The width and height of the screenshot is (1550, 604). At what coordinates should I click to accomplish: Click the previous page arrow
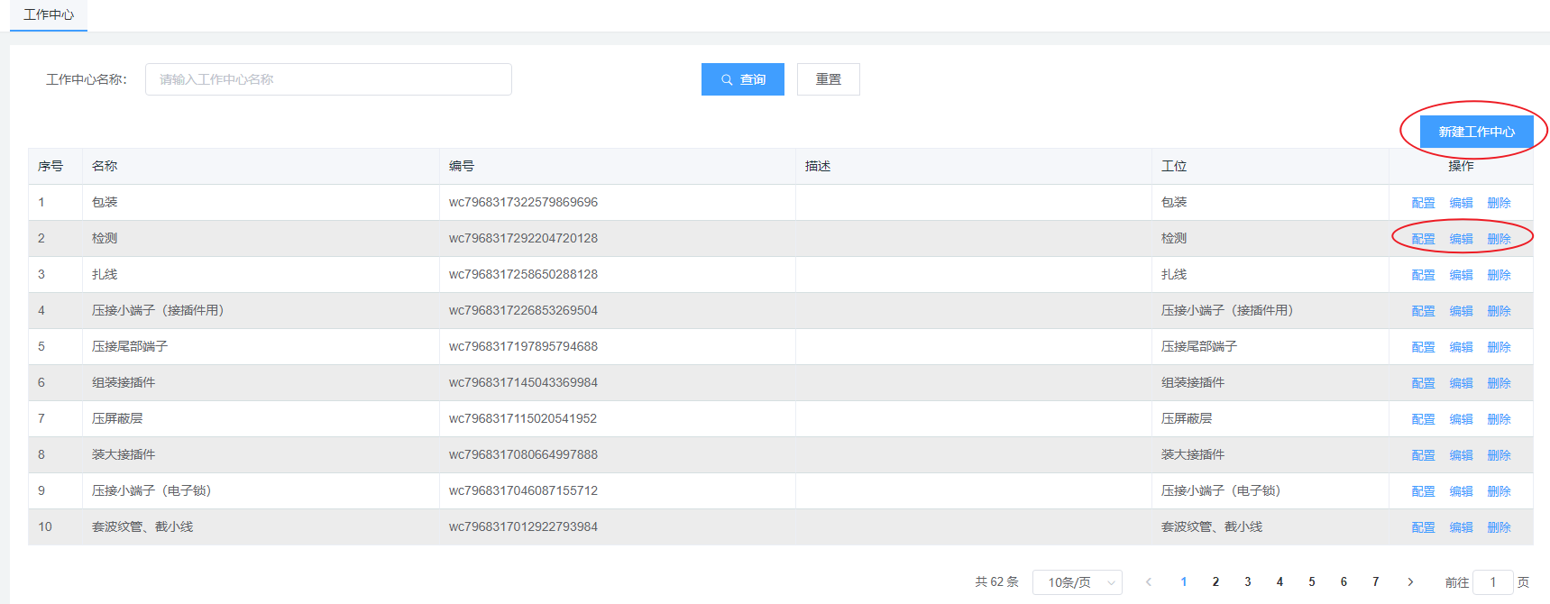(x=1148, y=582)
